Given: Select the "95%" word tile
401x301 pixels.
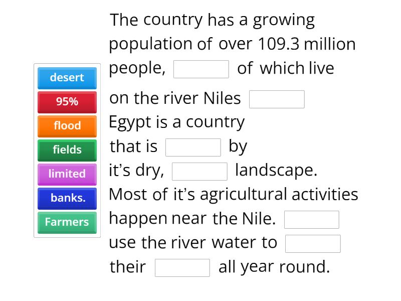Looking at the screenshot, I should click(67, 102).
